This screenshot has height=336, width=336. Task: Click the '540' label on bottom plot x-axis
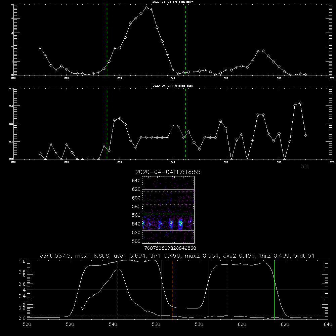[113, 325]
